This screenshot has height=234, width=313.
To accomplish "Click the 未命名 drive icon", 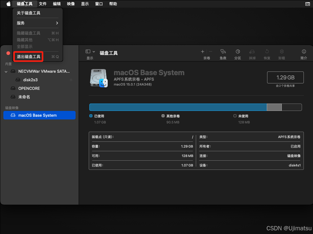I will click(13, 97).
